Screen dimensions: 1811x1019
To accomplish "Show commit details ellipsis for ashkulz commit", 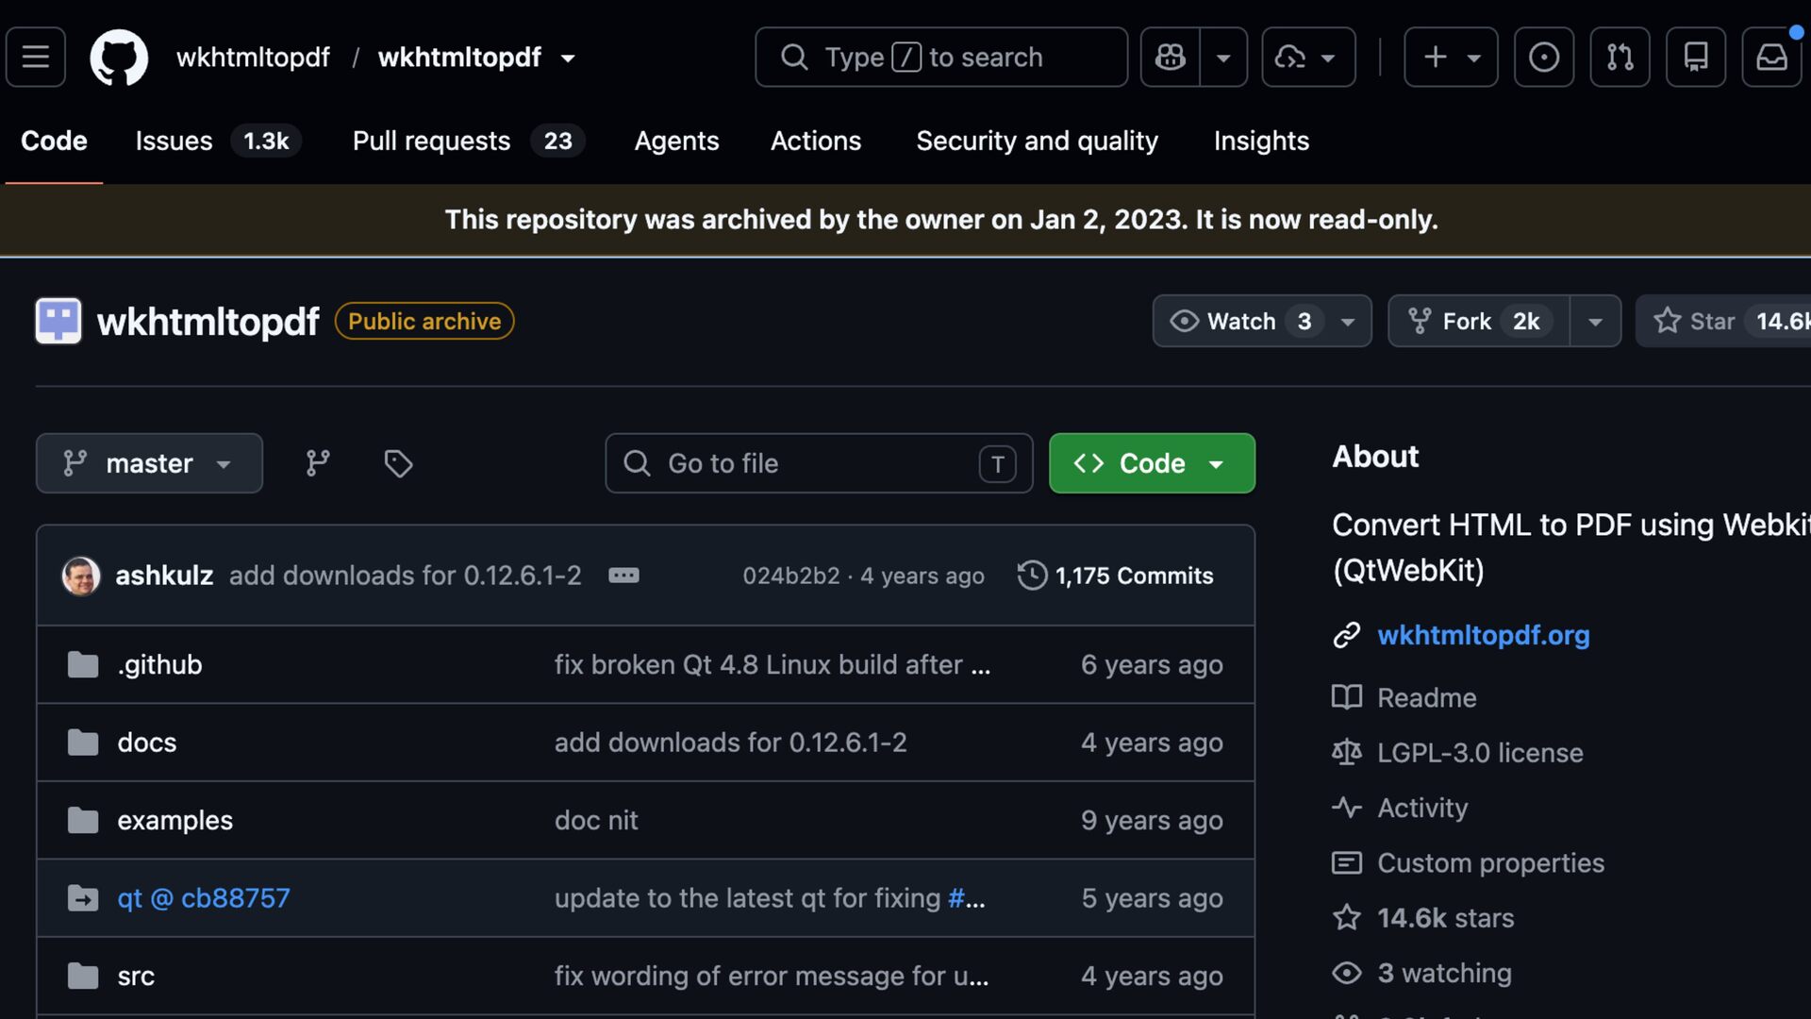I will point(623,576).
